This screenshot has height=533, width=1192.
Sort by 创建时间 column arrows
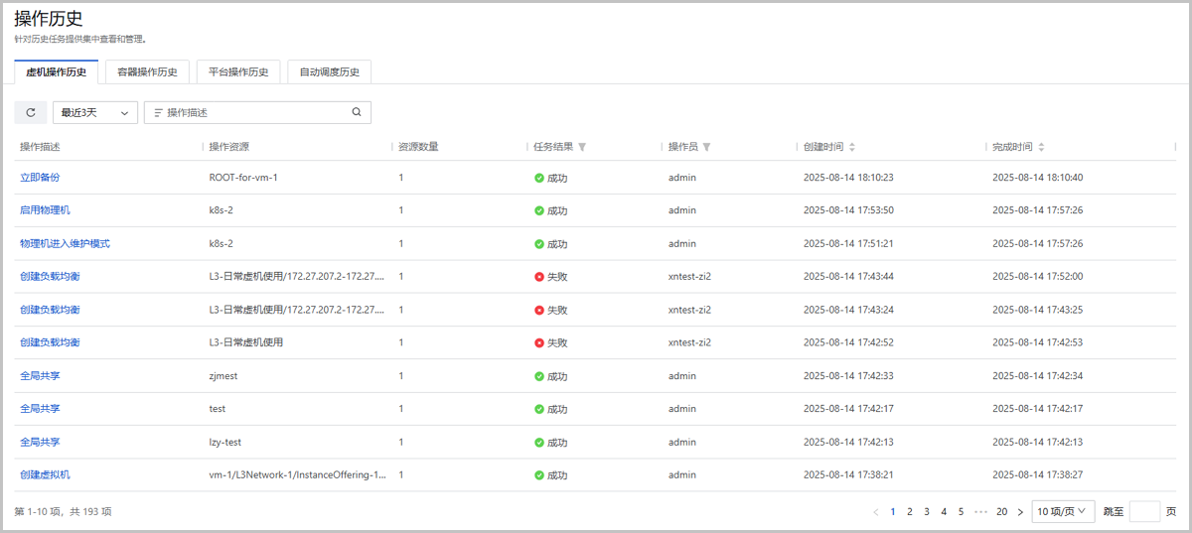coord(852,147)
